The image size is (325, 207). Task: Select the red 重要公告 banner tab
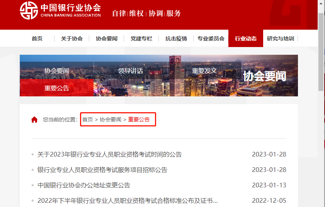[x=57, y=88]
